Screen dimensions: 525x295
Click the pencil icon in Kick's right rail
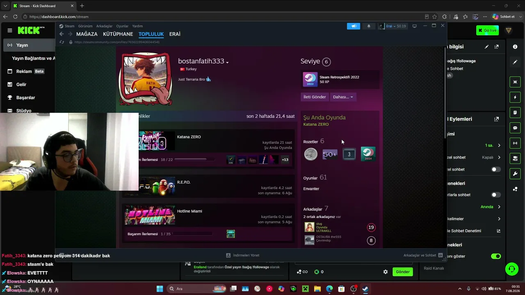(515, 62)
